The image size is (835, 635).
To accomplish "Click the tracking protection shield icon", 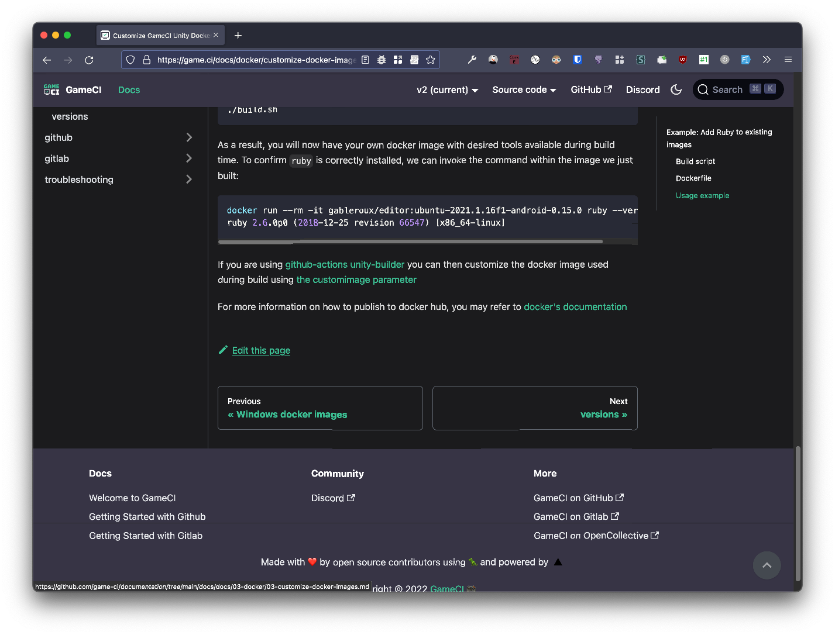I will 130,60.
